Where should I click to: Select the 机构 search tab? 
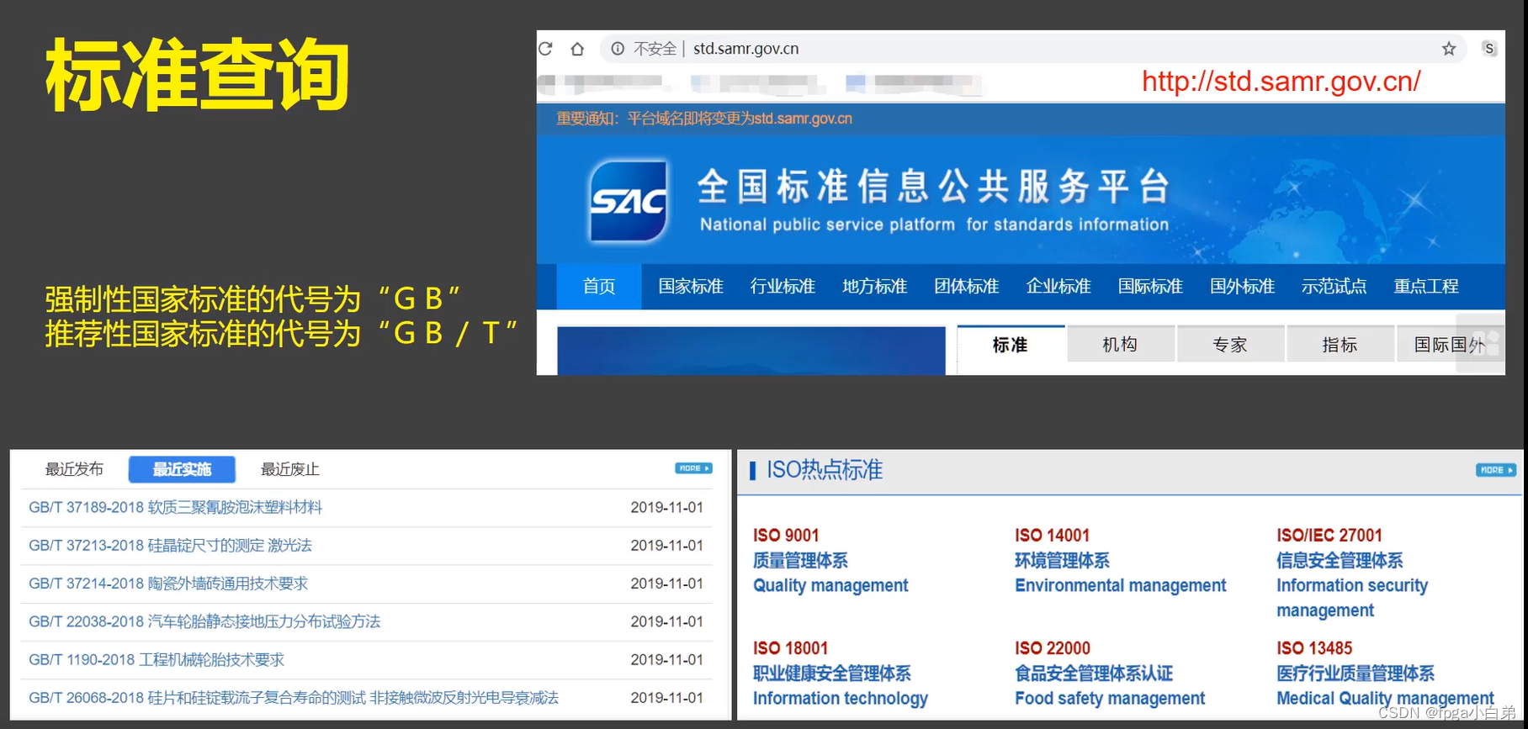pos(1120,345)
